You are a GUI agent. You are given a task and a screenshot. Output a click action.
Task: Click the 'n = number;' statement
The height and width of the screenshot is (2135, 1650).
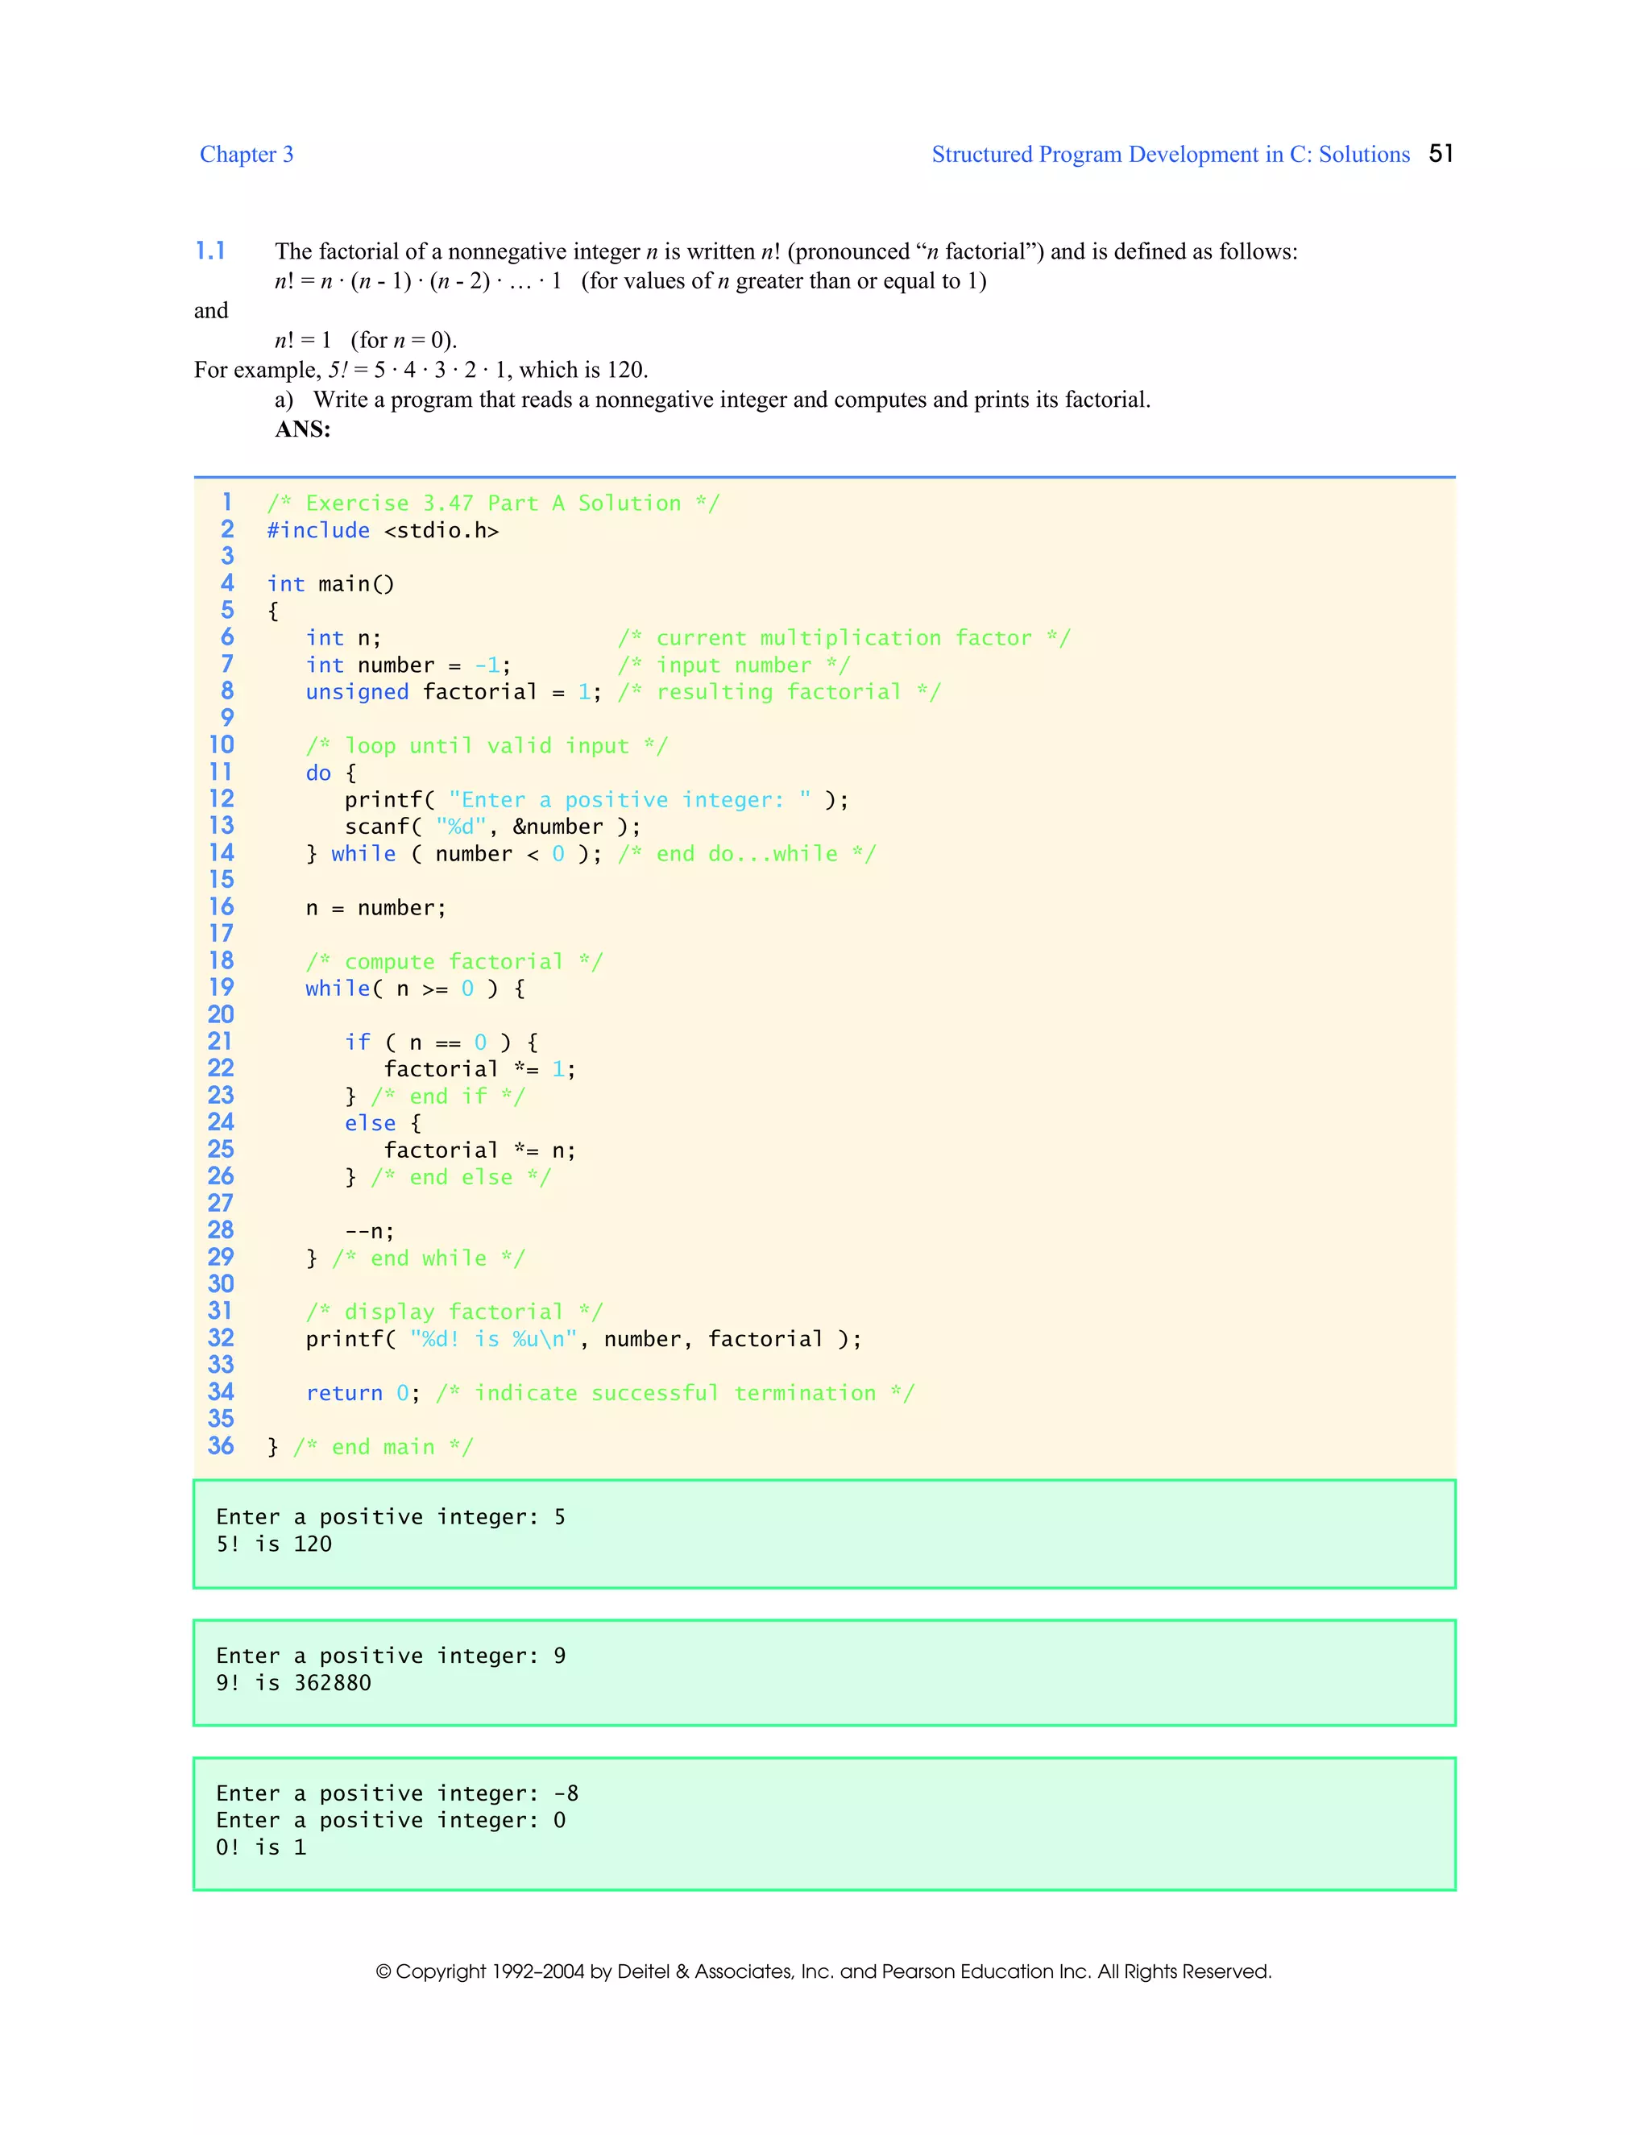coord(375,908)
